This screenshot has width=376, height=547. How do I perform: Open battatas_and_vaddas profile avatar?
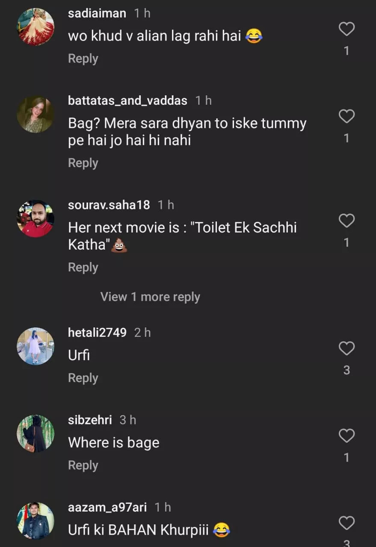coord(36,114)
